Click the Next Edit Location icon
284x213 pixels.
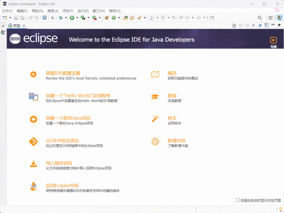point(181,18)
